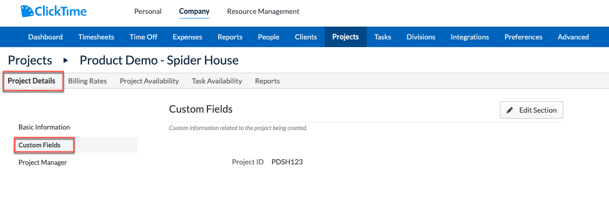Viewport: 609px width, 213px height.
Task: Click the Project ID value PDSH123
Action: coord(287,162)
